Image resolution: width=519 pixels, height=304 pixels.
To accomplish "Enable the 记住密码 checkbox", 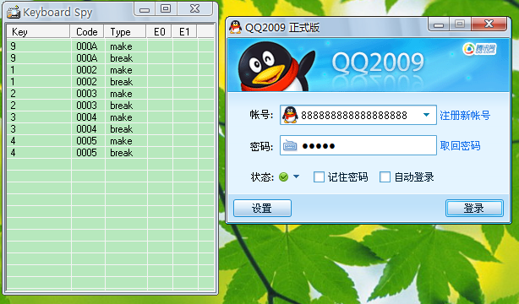I will point(319,177).
